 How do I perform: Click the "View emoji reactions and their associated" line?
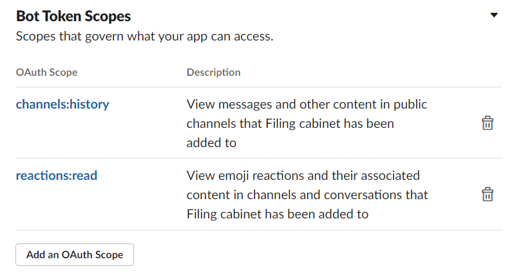point(303,175)
